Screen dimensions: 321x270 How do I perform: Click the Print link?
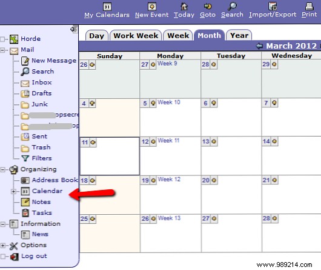point(309,15)
